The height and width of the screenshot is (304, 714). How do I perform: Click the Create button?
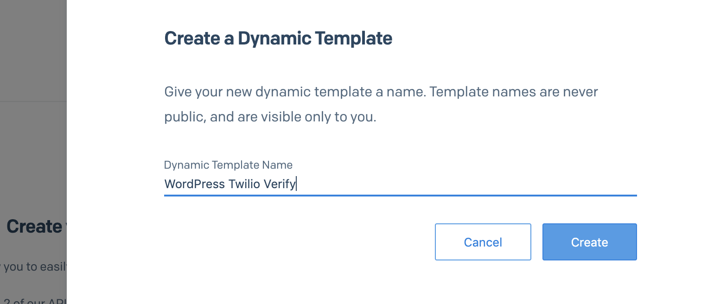(x=589, y=242)
